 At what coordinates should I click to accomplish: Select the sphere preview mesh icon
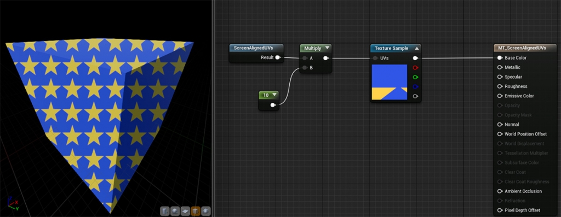pos(175,210)
